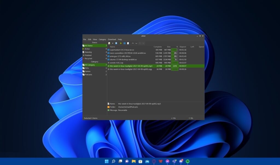Select the Recycled status filter

[x=95, y=58]
